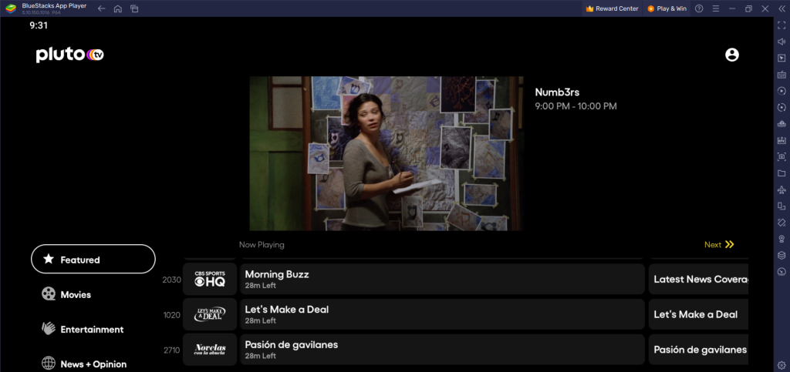The image size is (790, 372).
Task: Open the BlueStacks media folder
Action: coord(782,173)
